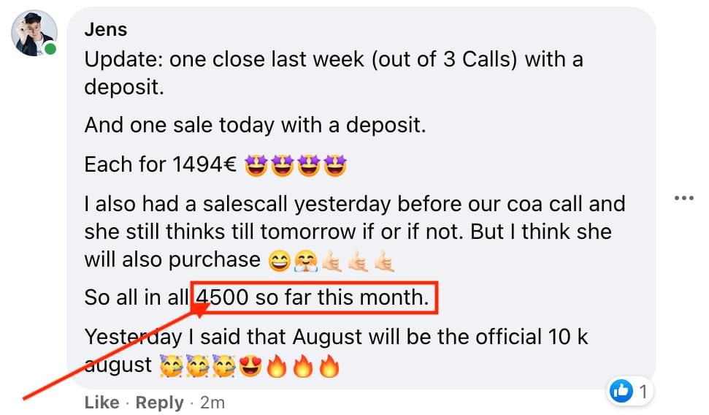Click the last fire emoji

(x=329, y=365)
